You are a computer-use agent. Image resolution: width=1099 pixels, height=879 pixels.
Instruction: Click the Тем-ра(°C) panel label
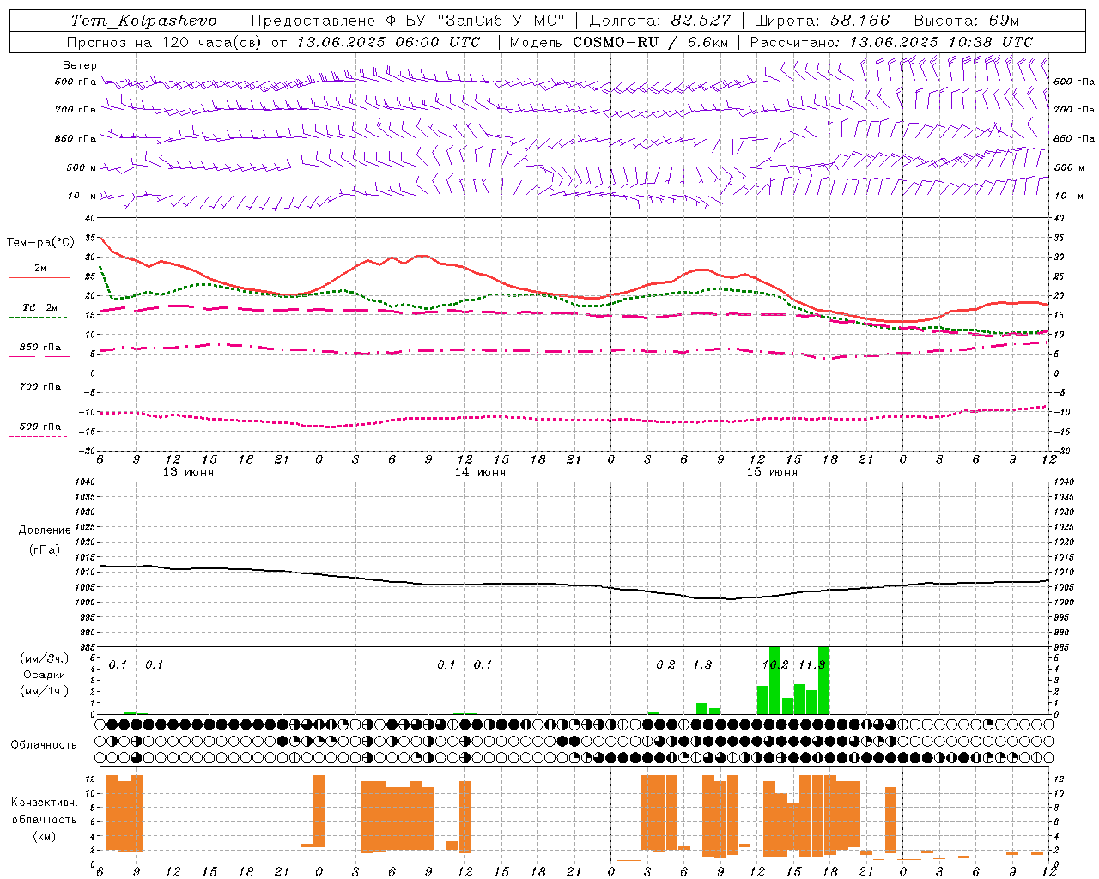point(40,243)
